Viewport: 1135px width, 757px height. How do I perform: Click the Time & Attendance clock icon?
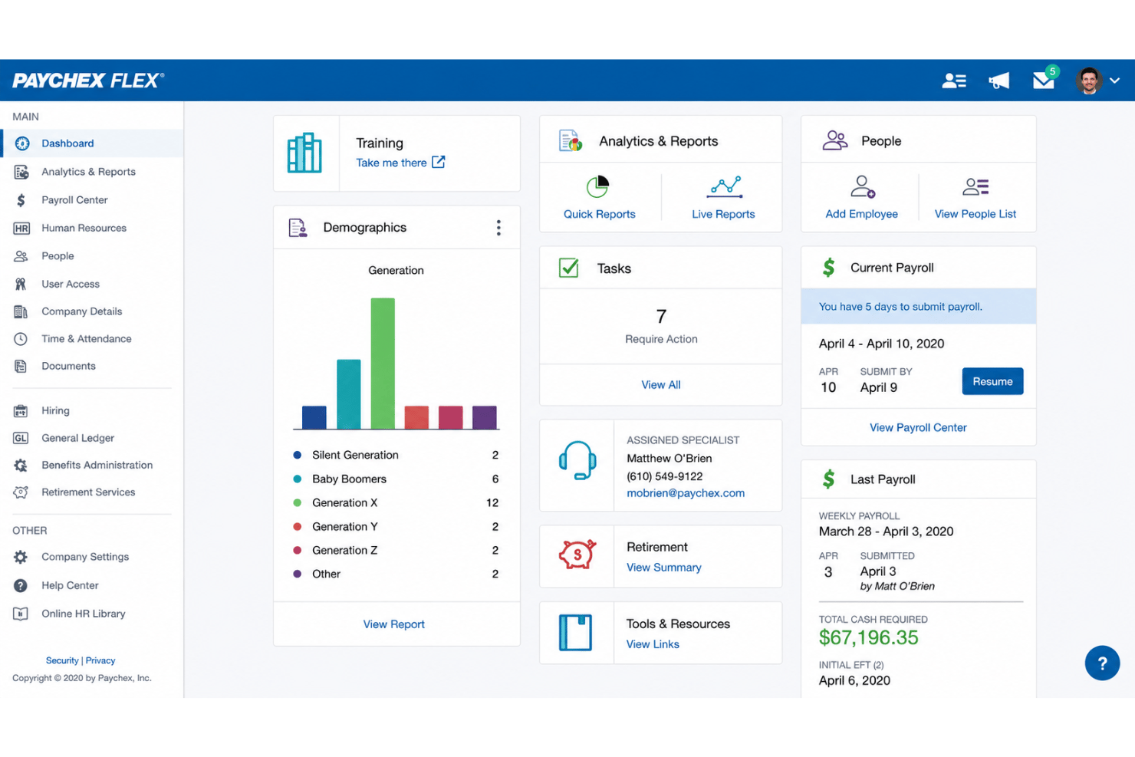pos(21,339)
